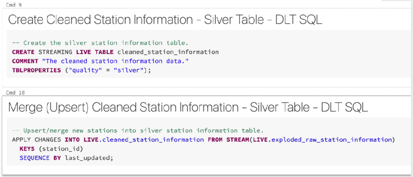Place cursor on CREATE STREAMING LIVE TABLE line
The height and width of the screenshot is (177, 413).
point(115,52)
